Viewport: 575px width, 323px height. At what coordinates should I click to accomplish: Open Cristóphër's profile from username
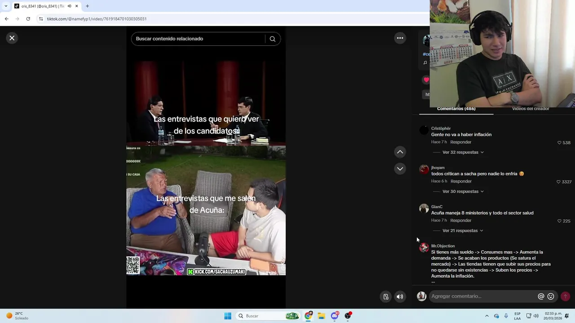(441, 128)
